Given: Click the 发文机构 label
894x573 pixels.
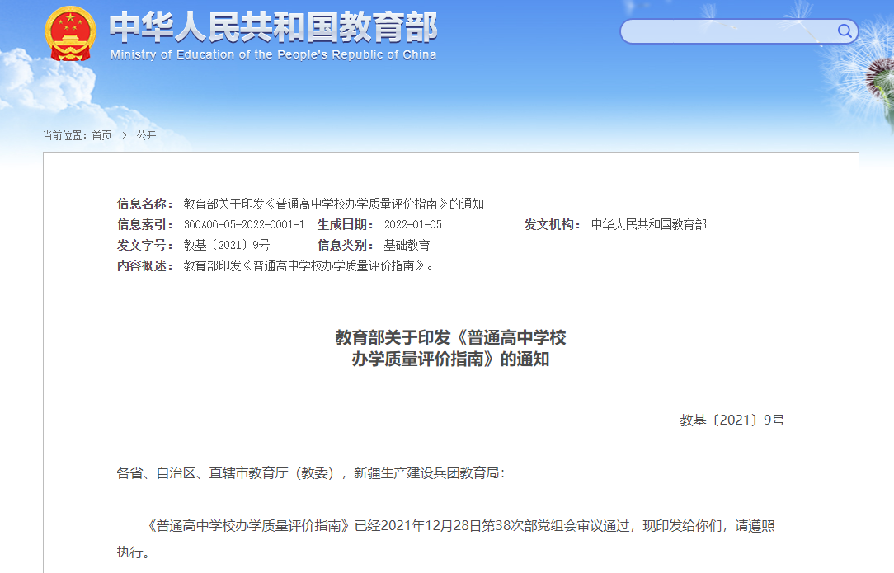Looking at the screenshot, I should 553,224.
